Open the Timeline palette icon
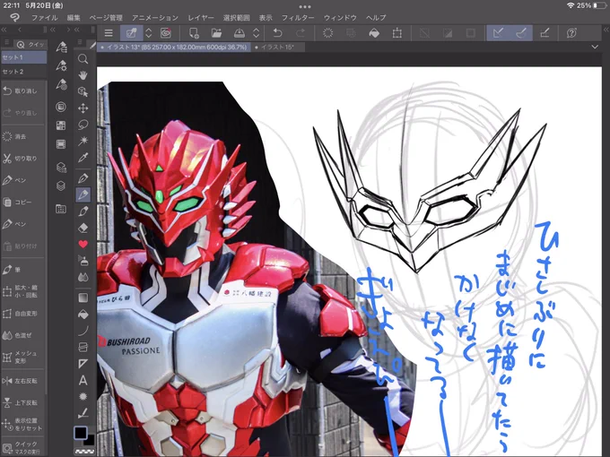This screenshot has height=457, width=610. (x=61, y=209)
